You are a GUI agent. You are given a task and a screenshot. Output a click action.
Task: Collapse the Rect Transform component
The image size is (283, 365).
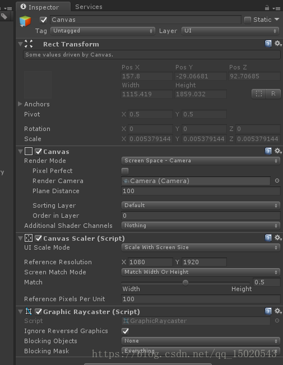click(x=20, y=44)
